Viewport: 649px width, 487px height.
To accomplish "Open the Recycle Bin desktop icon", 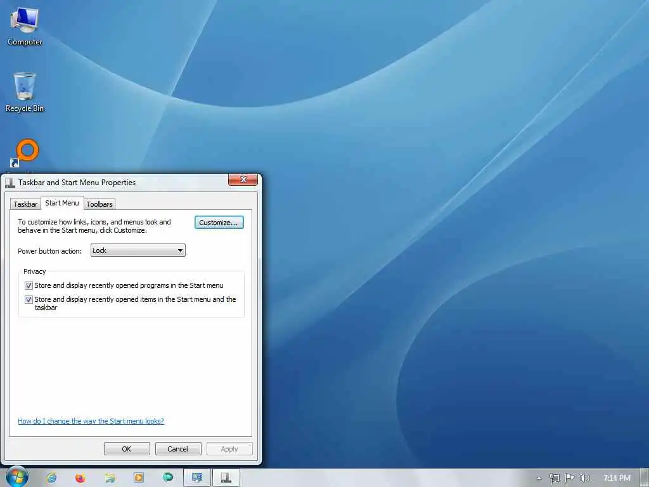I will click(x=25, y=93).
